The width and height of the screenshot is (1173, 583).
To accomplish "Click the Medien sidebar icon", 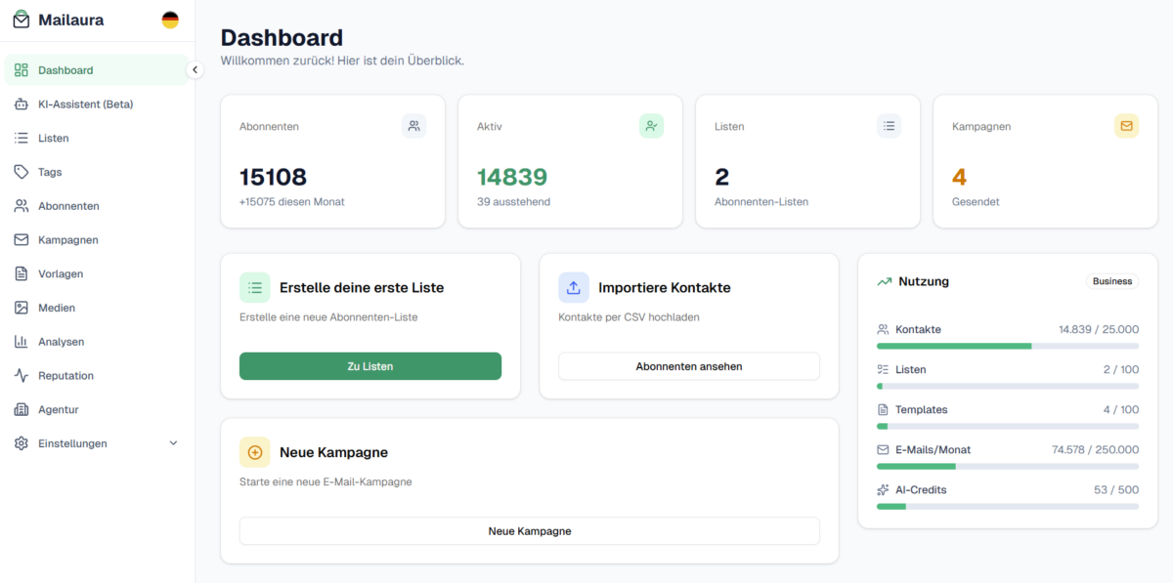I will click(20, 308).
